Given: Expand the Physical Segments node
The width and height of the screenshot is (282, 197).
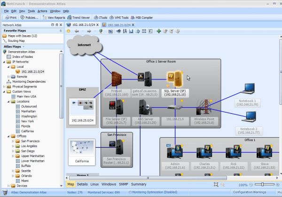Looking at the screenshot, I should click(4, 87).
